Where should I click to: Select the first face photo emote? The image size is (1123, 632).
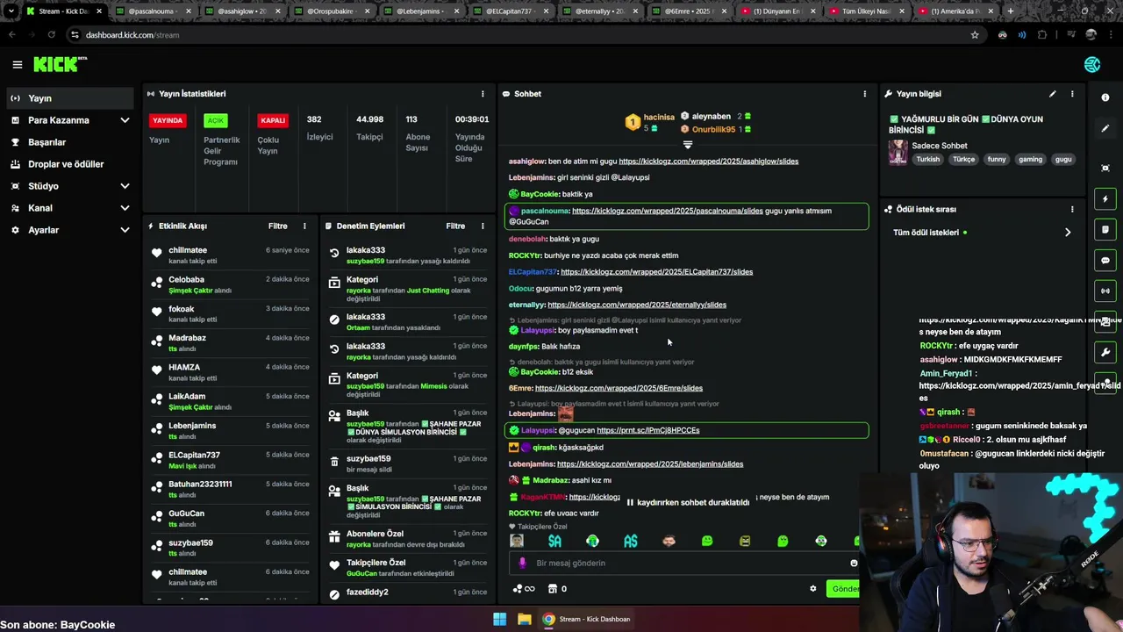point(517,541)
